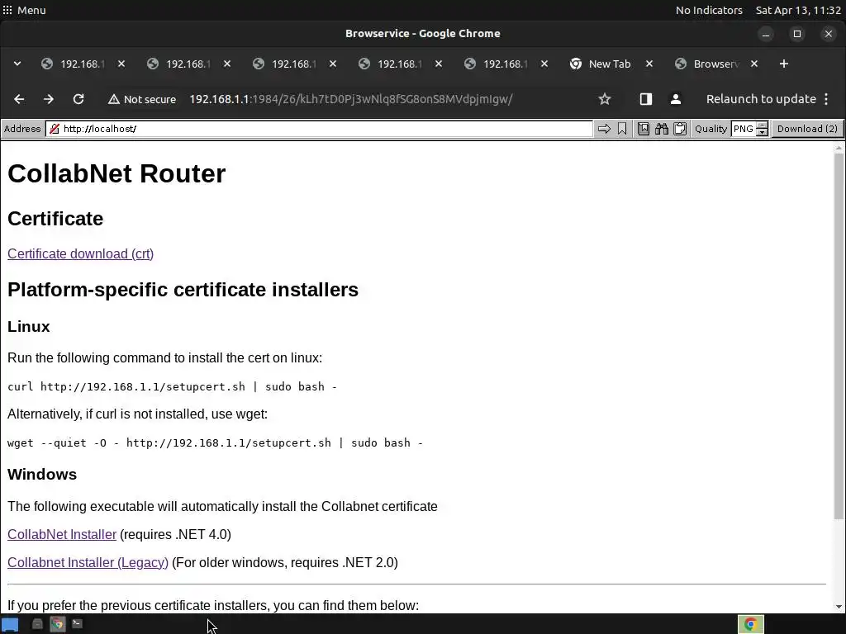Open the clock showing Sat Apr 13
This screenshot has height=634, width=846.
coord(798,10)
